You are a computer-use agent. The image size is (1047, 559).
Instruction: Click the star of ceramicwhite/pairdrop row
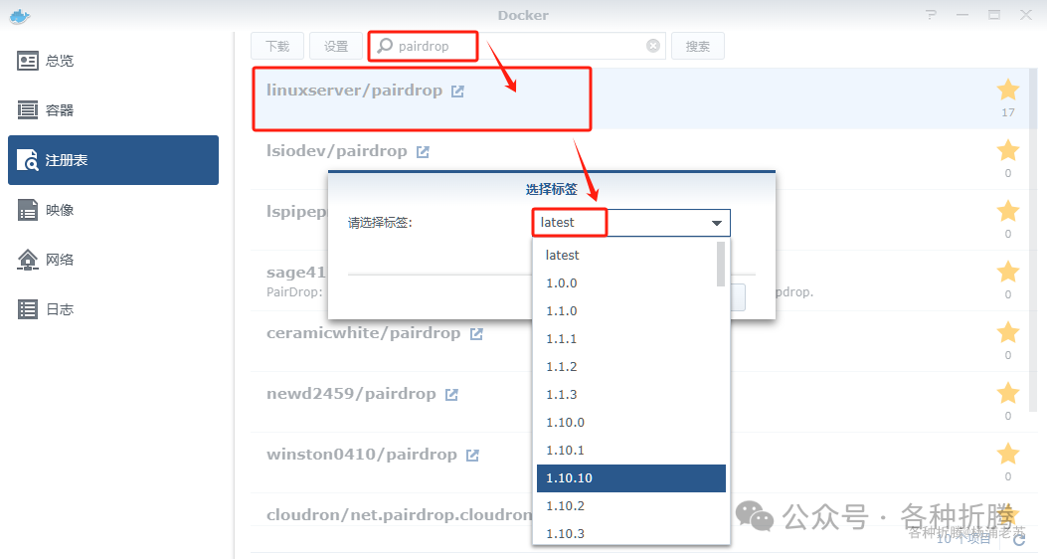coord(1007,332)
